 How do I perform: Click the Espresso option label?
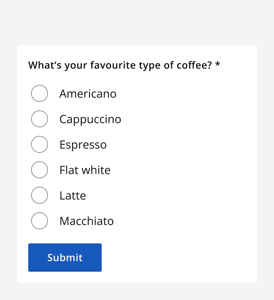point(83,144)
